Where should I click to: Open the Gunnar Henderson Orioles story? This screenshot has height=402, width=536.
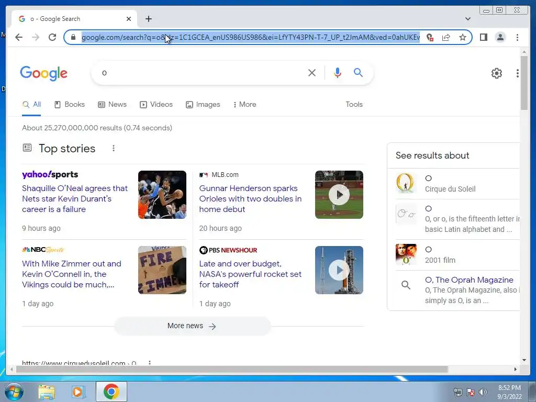250,198
